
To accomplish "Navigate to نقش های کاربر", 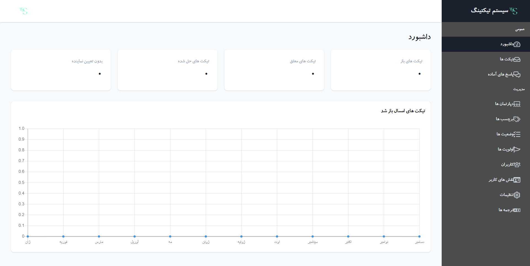I will point(486,180).
